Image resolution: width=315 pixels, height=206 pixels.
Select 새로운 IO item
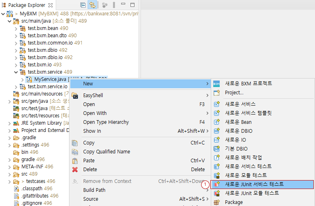point(262,140)
